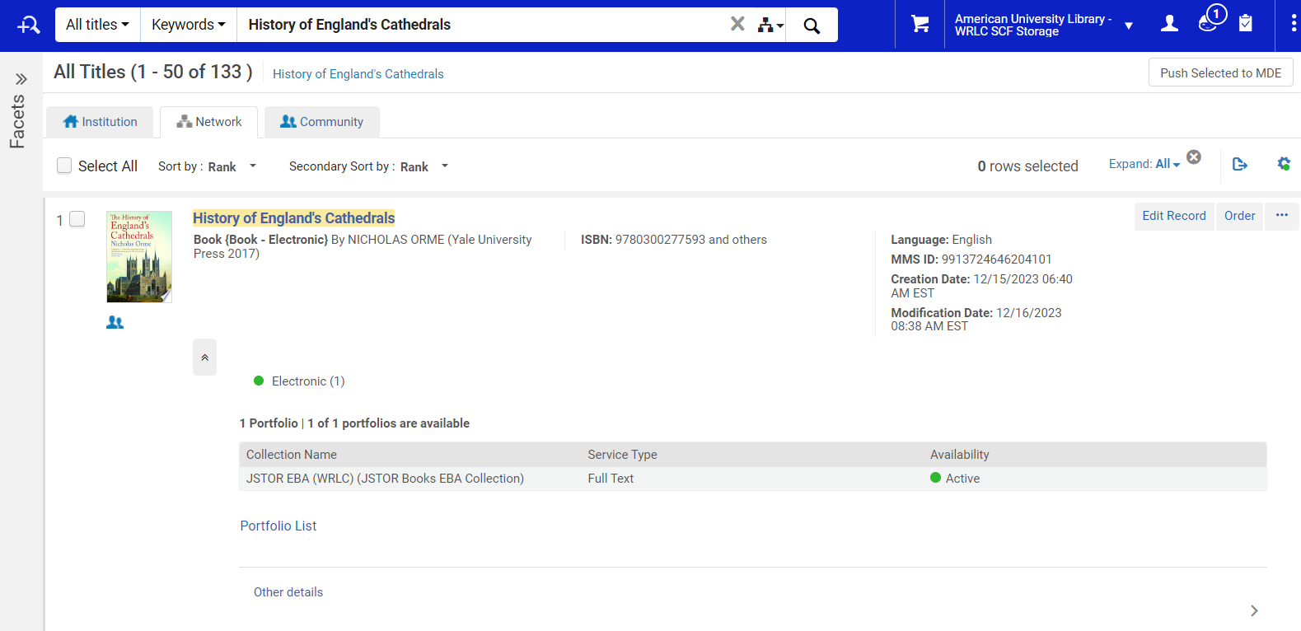Check the Select All checkbox
The width and height of the screenshot is (1301, 631).
coord(64,166)
